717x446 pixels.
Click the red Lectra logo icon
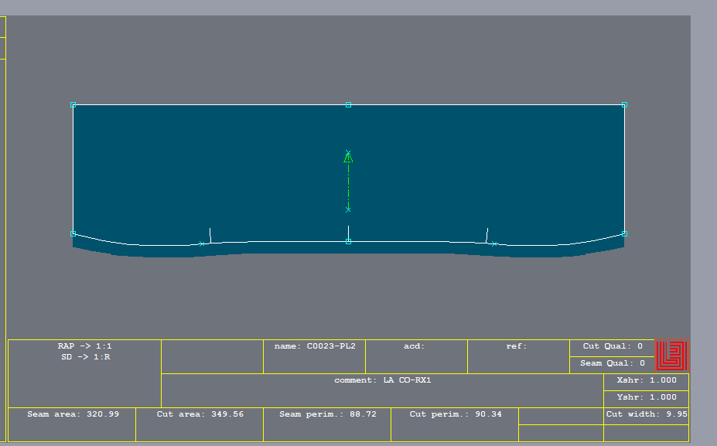671,356
